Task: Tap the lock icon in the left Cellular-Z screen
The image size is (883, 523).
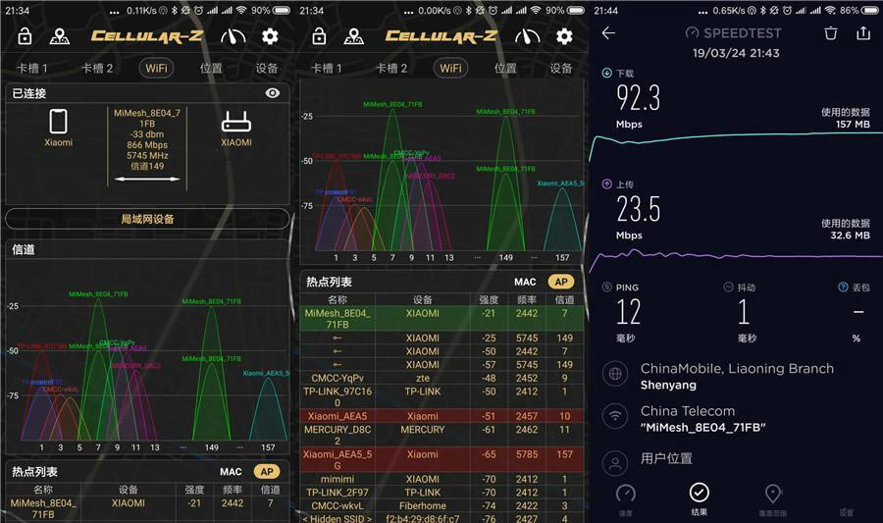Action: [x=25, y=36]
